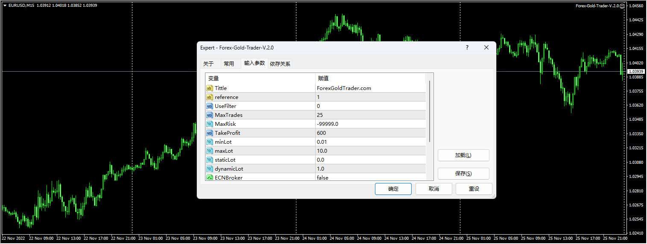Viewport: 647px width, 244px height.
Task: Click the dynamicLot variable name
Action: click(229, 169)
